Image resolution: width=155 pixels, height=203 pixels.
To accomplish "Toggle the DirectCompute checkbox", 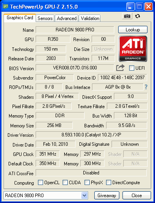I will tap(108, 182).
